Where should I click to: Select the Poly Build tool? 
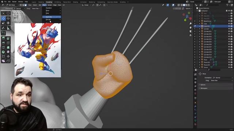coord(8,48)
